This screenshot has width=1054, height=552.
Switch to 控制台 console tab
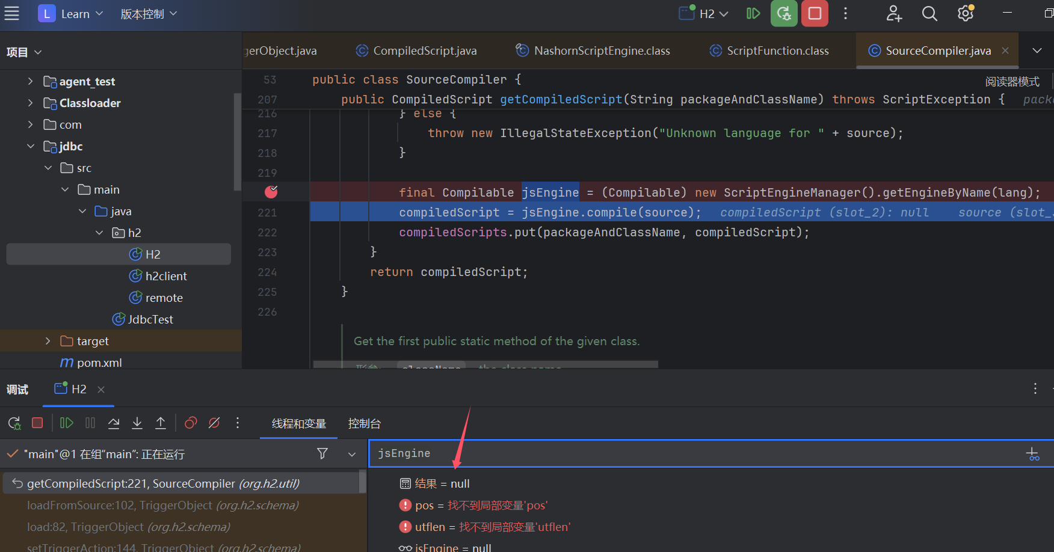coord(365,424)
